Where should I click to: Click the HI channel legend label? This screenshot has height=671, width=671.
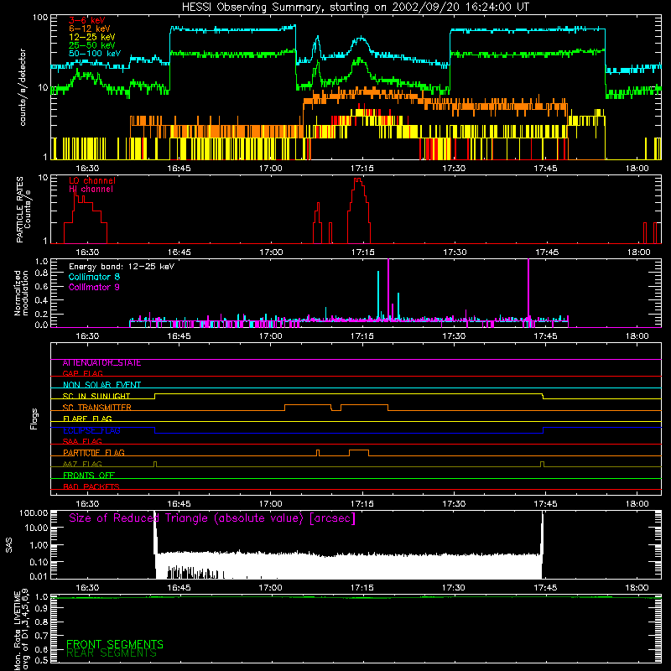click(91, 190)
